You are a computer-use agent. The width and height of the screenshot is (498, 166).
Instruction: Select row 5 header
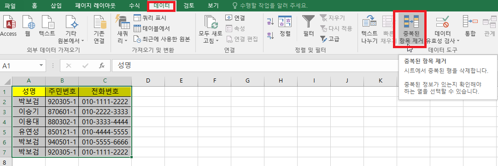6,132
